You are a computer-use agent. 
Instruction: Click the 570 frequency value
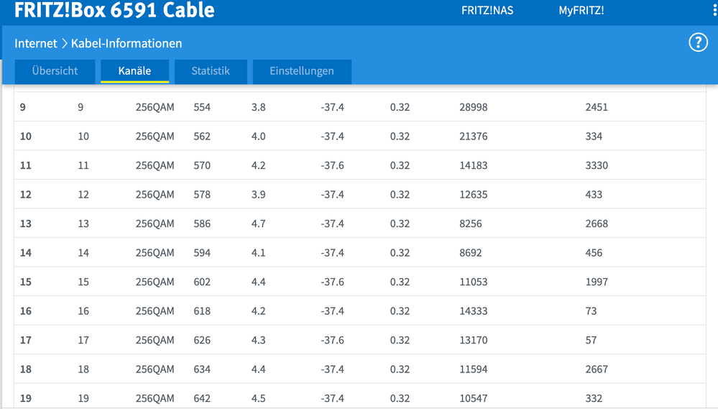(202, 165)
